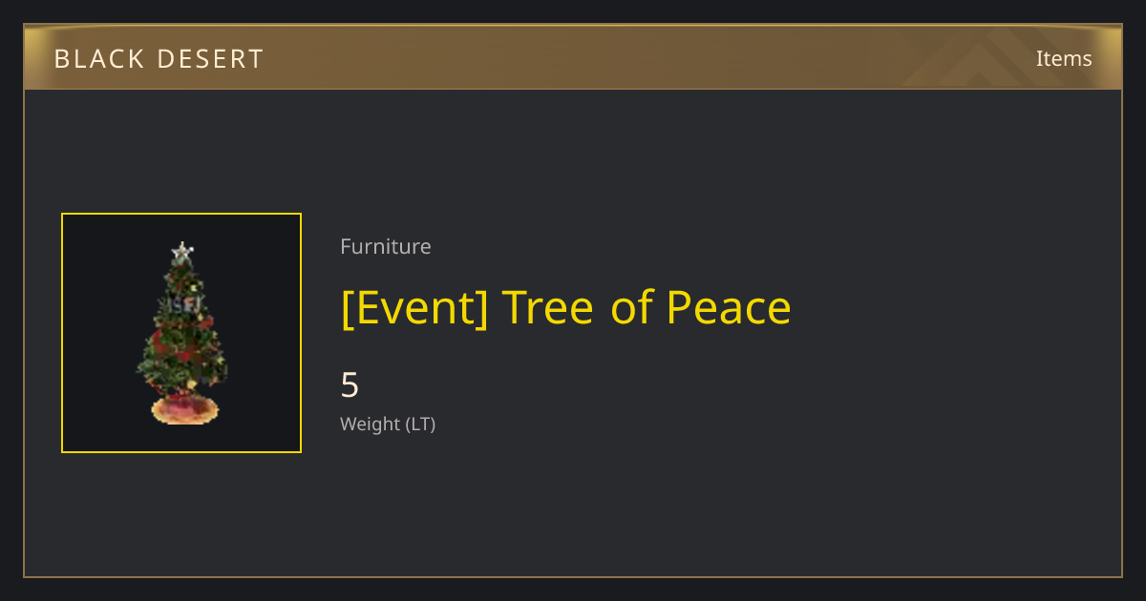Open the Items link in header

click(1064, 58)
